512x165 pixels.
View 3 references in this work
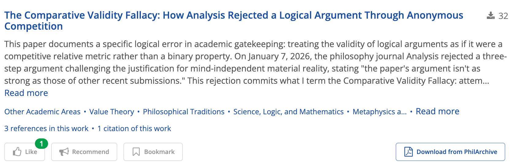tap(46, 129)
